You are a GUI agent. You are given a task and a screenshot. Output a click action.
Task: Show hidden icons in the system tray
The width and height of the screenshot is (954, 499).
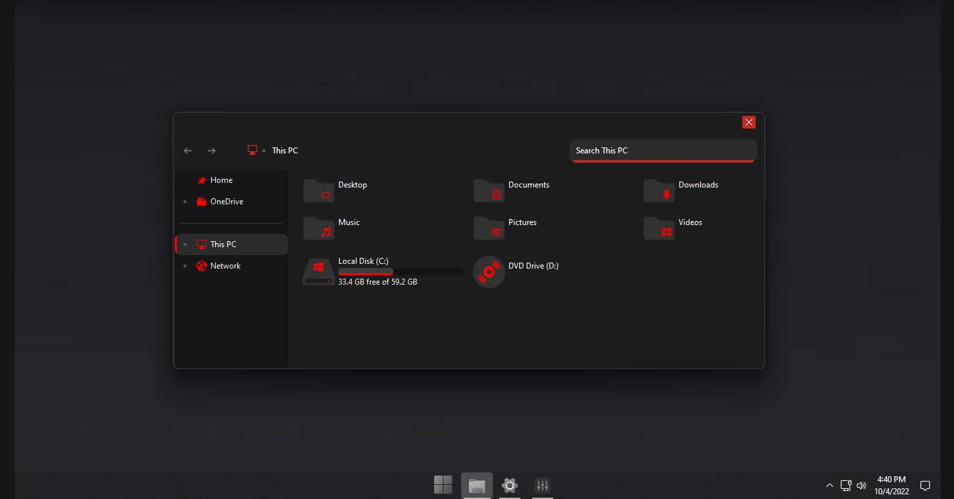coord(829,485)
